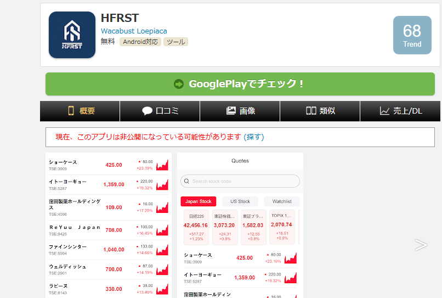
Task: Click the Quotes heading in screenshot
Action: [x=240, y=161]
